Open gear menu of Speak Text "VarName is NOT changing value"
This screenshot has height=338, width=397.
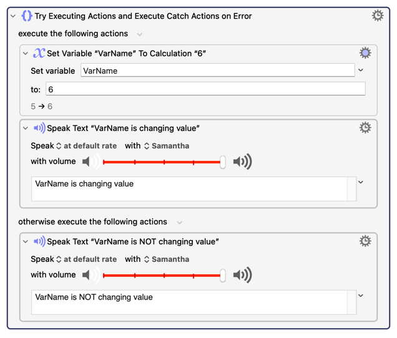365,241
